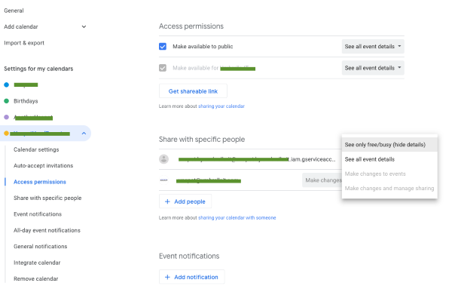The width and height of the screenshot is (452, 286).
Task: Open Import & export section
Action: (24, 43)
